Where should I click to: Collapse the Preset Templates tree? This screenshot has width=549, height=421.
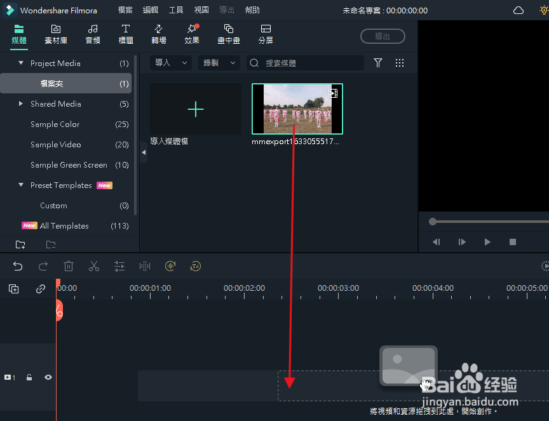click(x=21, y=185)
